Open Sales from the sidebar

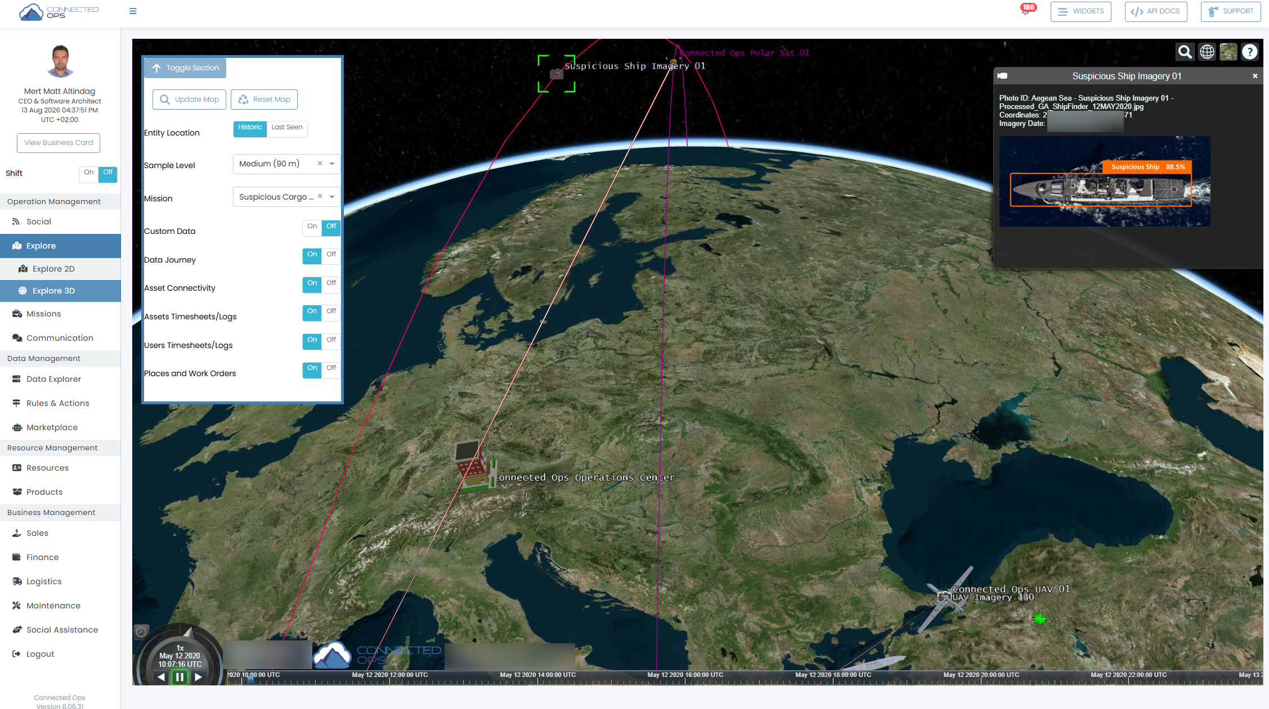[60, 533]
